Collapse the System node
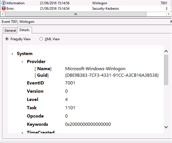Image resolution: width=172 pixels, height=143 pixels. coord(12,54)
